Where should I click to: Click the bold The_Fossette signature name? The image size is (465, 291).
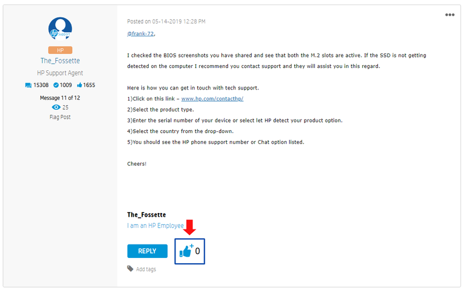(x=146, y=215)
